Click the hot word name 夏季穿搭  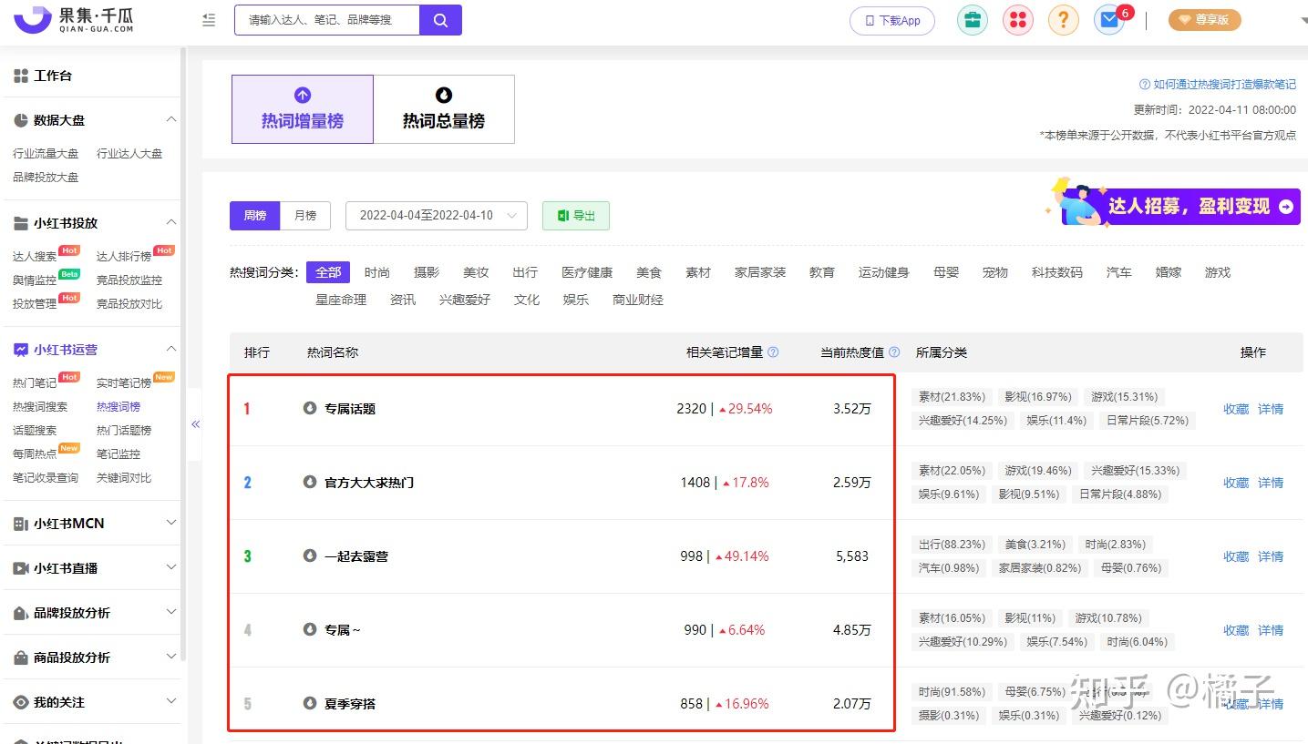click(350, 704)
